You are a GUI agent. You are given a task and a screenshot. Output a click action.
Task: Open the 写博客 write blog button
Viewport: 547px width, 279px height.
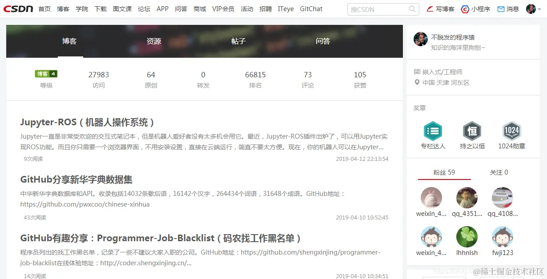pyautogui.click(x=440, y=9)
